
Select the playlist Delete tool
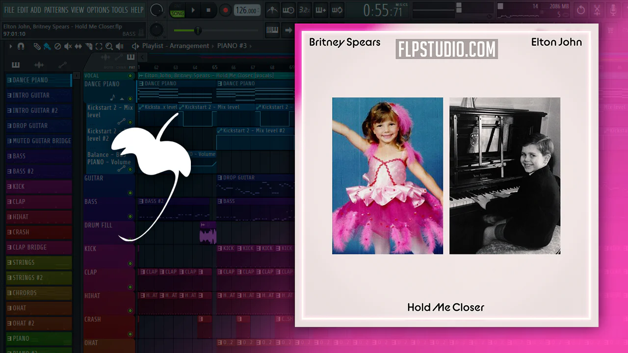tap(57, 46)
